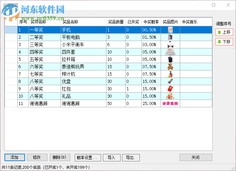236x171 pixels.
Task: Click the juicer picture in 榨汁机 row
Action: 170,74
